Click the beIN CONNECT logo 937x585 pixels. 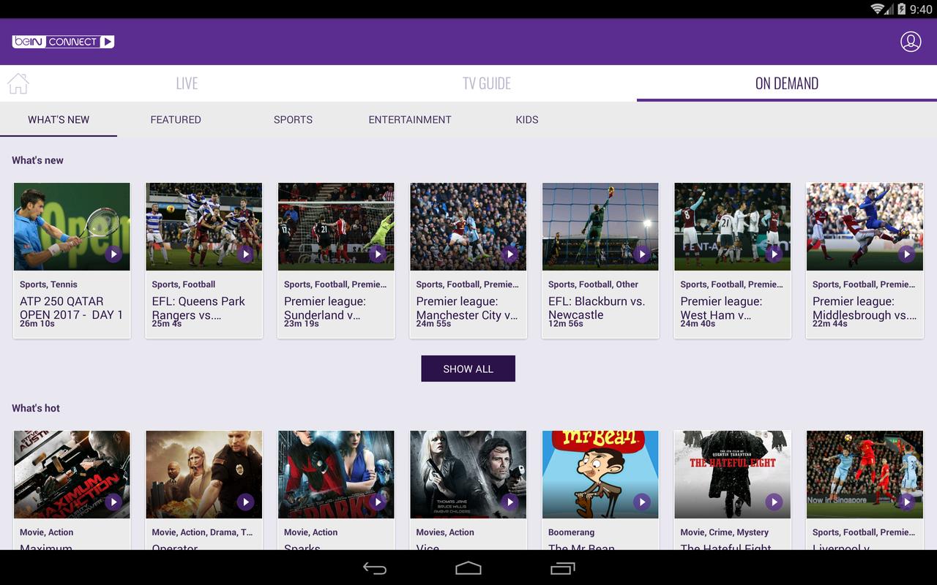click(x=63, y=42)
